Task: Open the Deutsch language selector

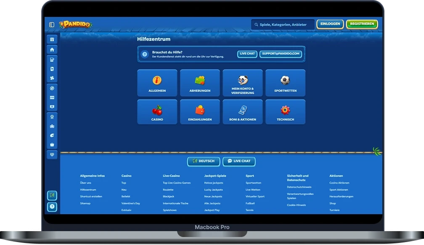Action: click(x=203, y=161)
